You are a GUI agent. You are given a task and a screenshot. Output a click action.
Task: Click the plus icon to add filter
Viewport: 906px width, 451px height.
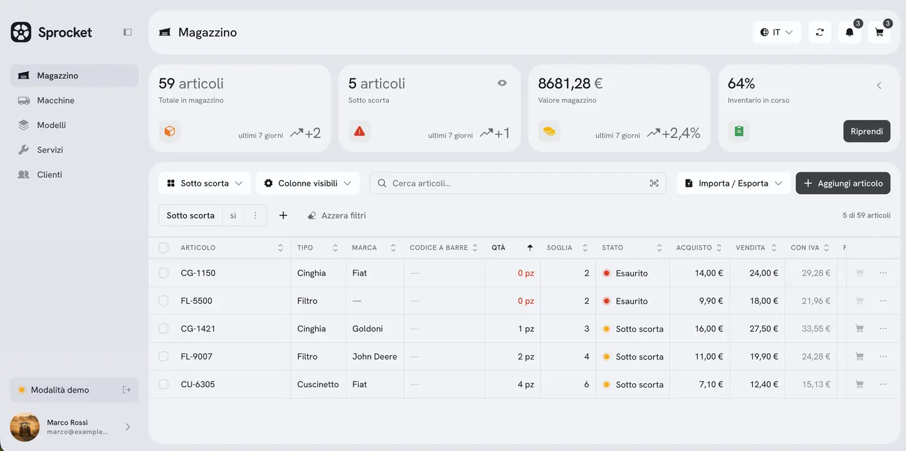(x=283, y=215)
